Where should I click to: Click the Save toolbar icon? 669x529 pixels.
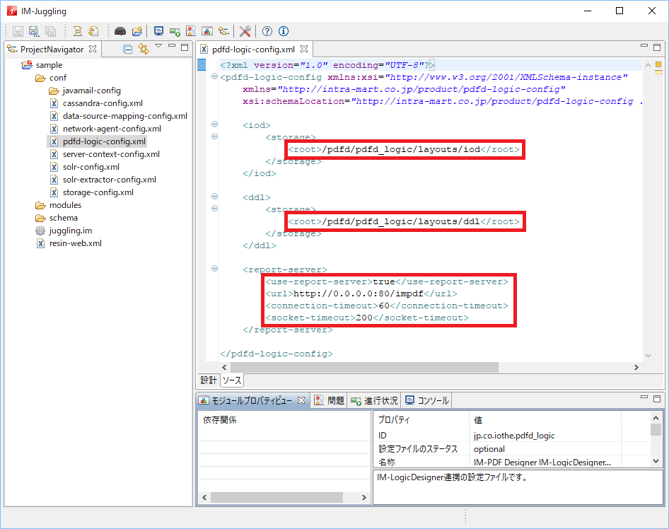pos(18,31)
